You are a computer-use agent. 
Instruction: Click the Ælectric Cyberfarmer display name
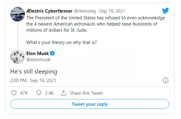click(x=49, y=11)
